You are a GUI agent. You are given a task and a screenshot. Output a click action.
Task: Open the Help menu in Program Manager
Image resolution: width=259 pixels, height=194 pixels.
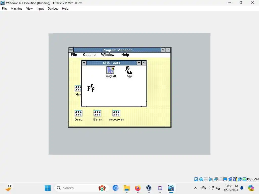125,55
